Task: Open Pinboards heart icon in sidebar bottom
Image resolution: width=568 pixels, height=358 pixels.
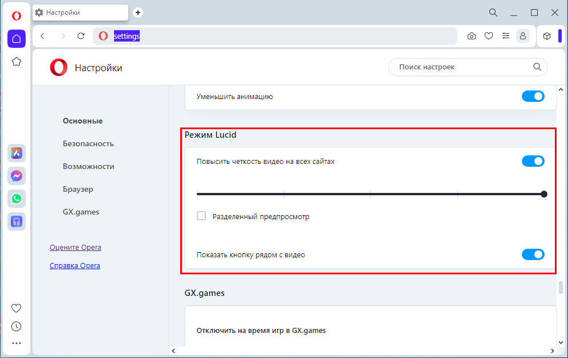Action: pyautogui.click(x=17, y=308)
